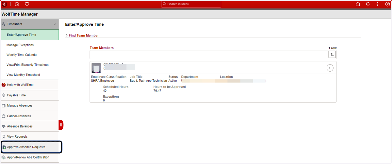Open notifications bell icon
The image size is (392, 164).
pyautogui.click(x=368, y=4)
